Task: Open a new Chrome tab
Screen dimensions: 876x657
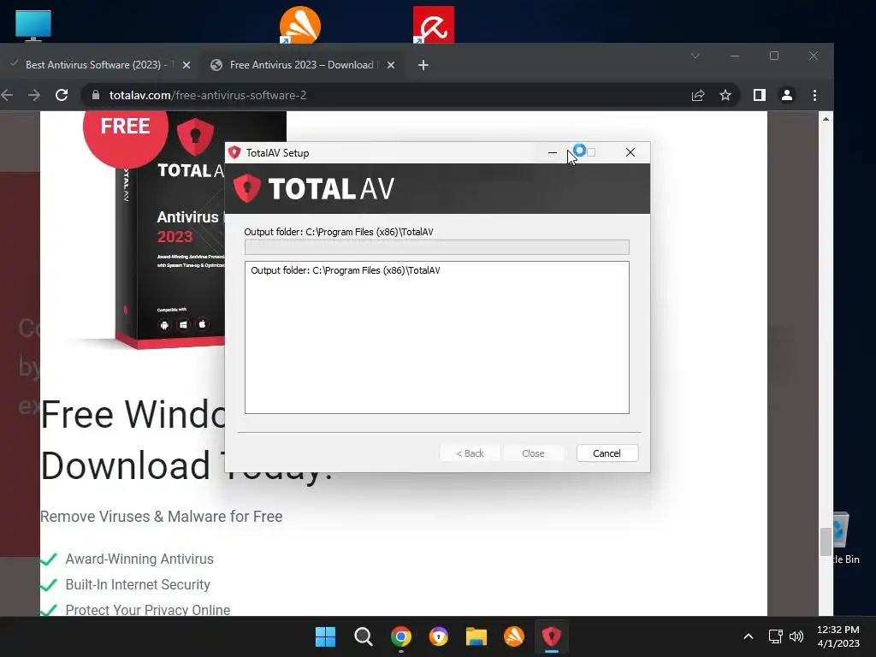Action: point(423,65)
